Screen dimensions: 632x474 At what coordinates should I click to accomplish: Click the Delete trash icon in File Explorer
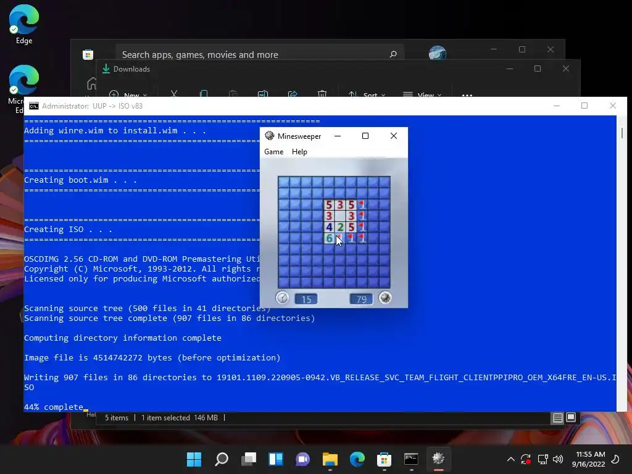(x=322, y=94)
